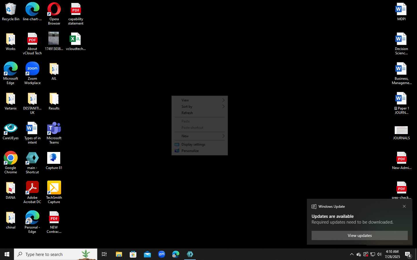Expand the View submenu in context menu

200,100
